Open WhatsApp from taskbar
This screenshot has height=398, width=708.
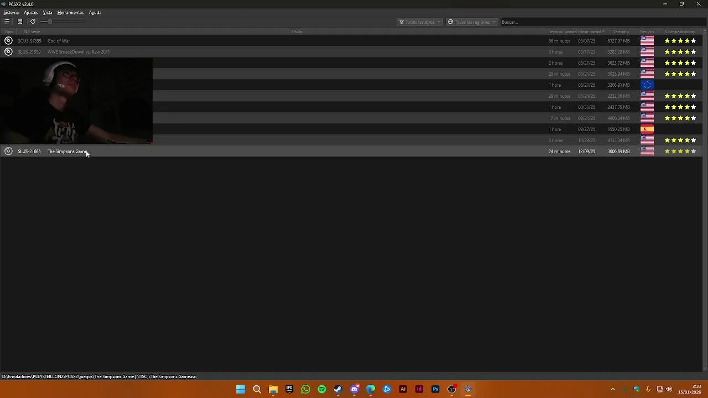point(305,389)
